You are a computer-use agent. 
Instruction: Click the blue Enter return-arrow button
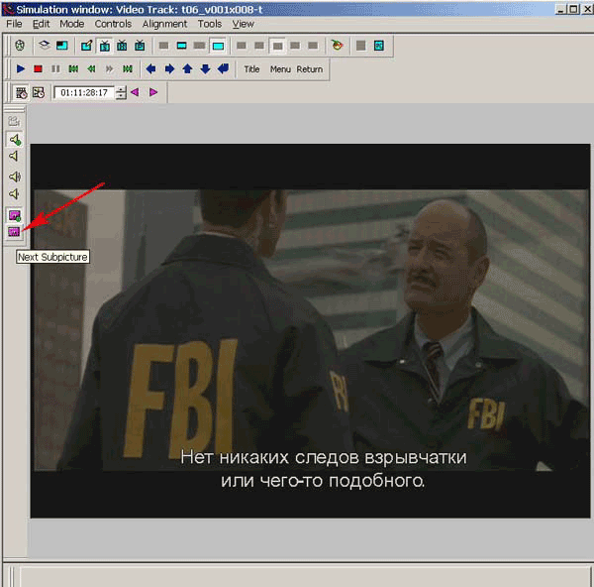coord(224,69)
